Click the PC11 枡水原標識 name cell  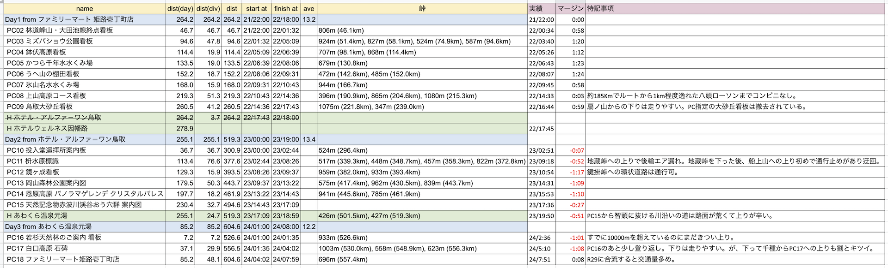click(x=84, y=161)
